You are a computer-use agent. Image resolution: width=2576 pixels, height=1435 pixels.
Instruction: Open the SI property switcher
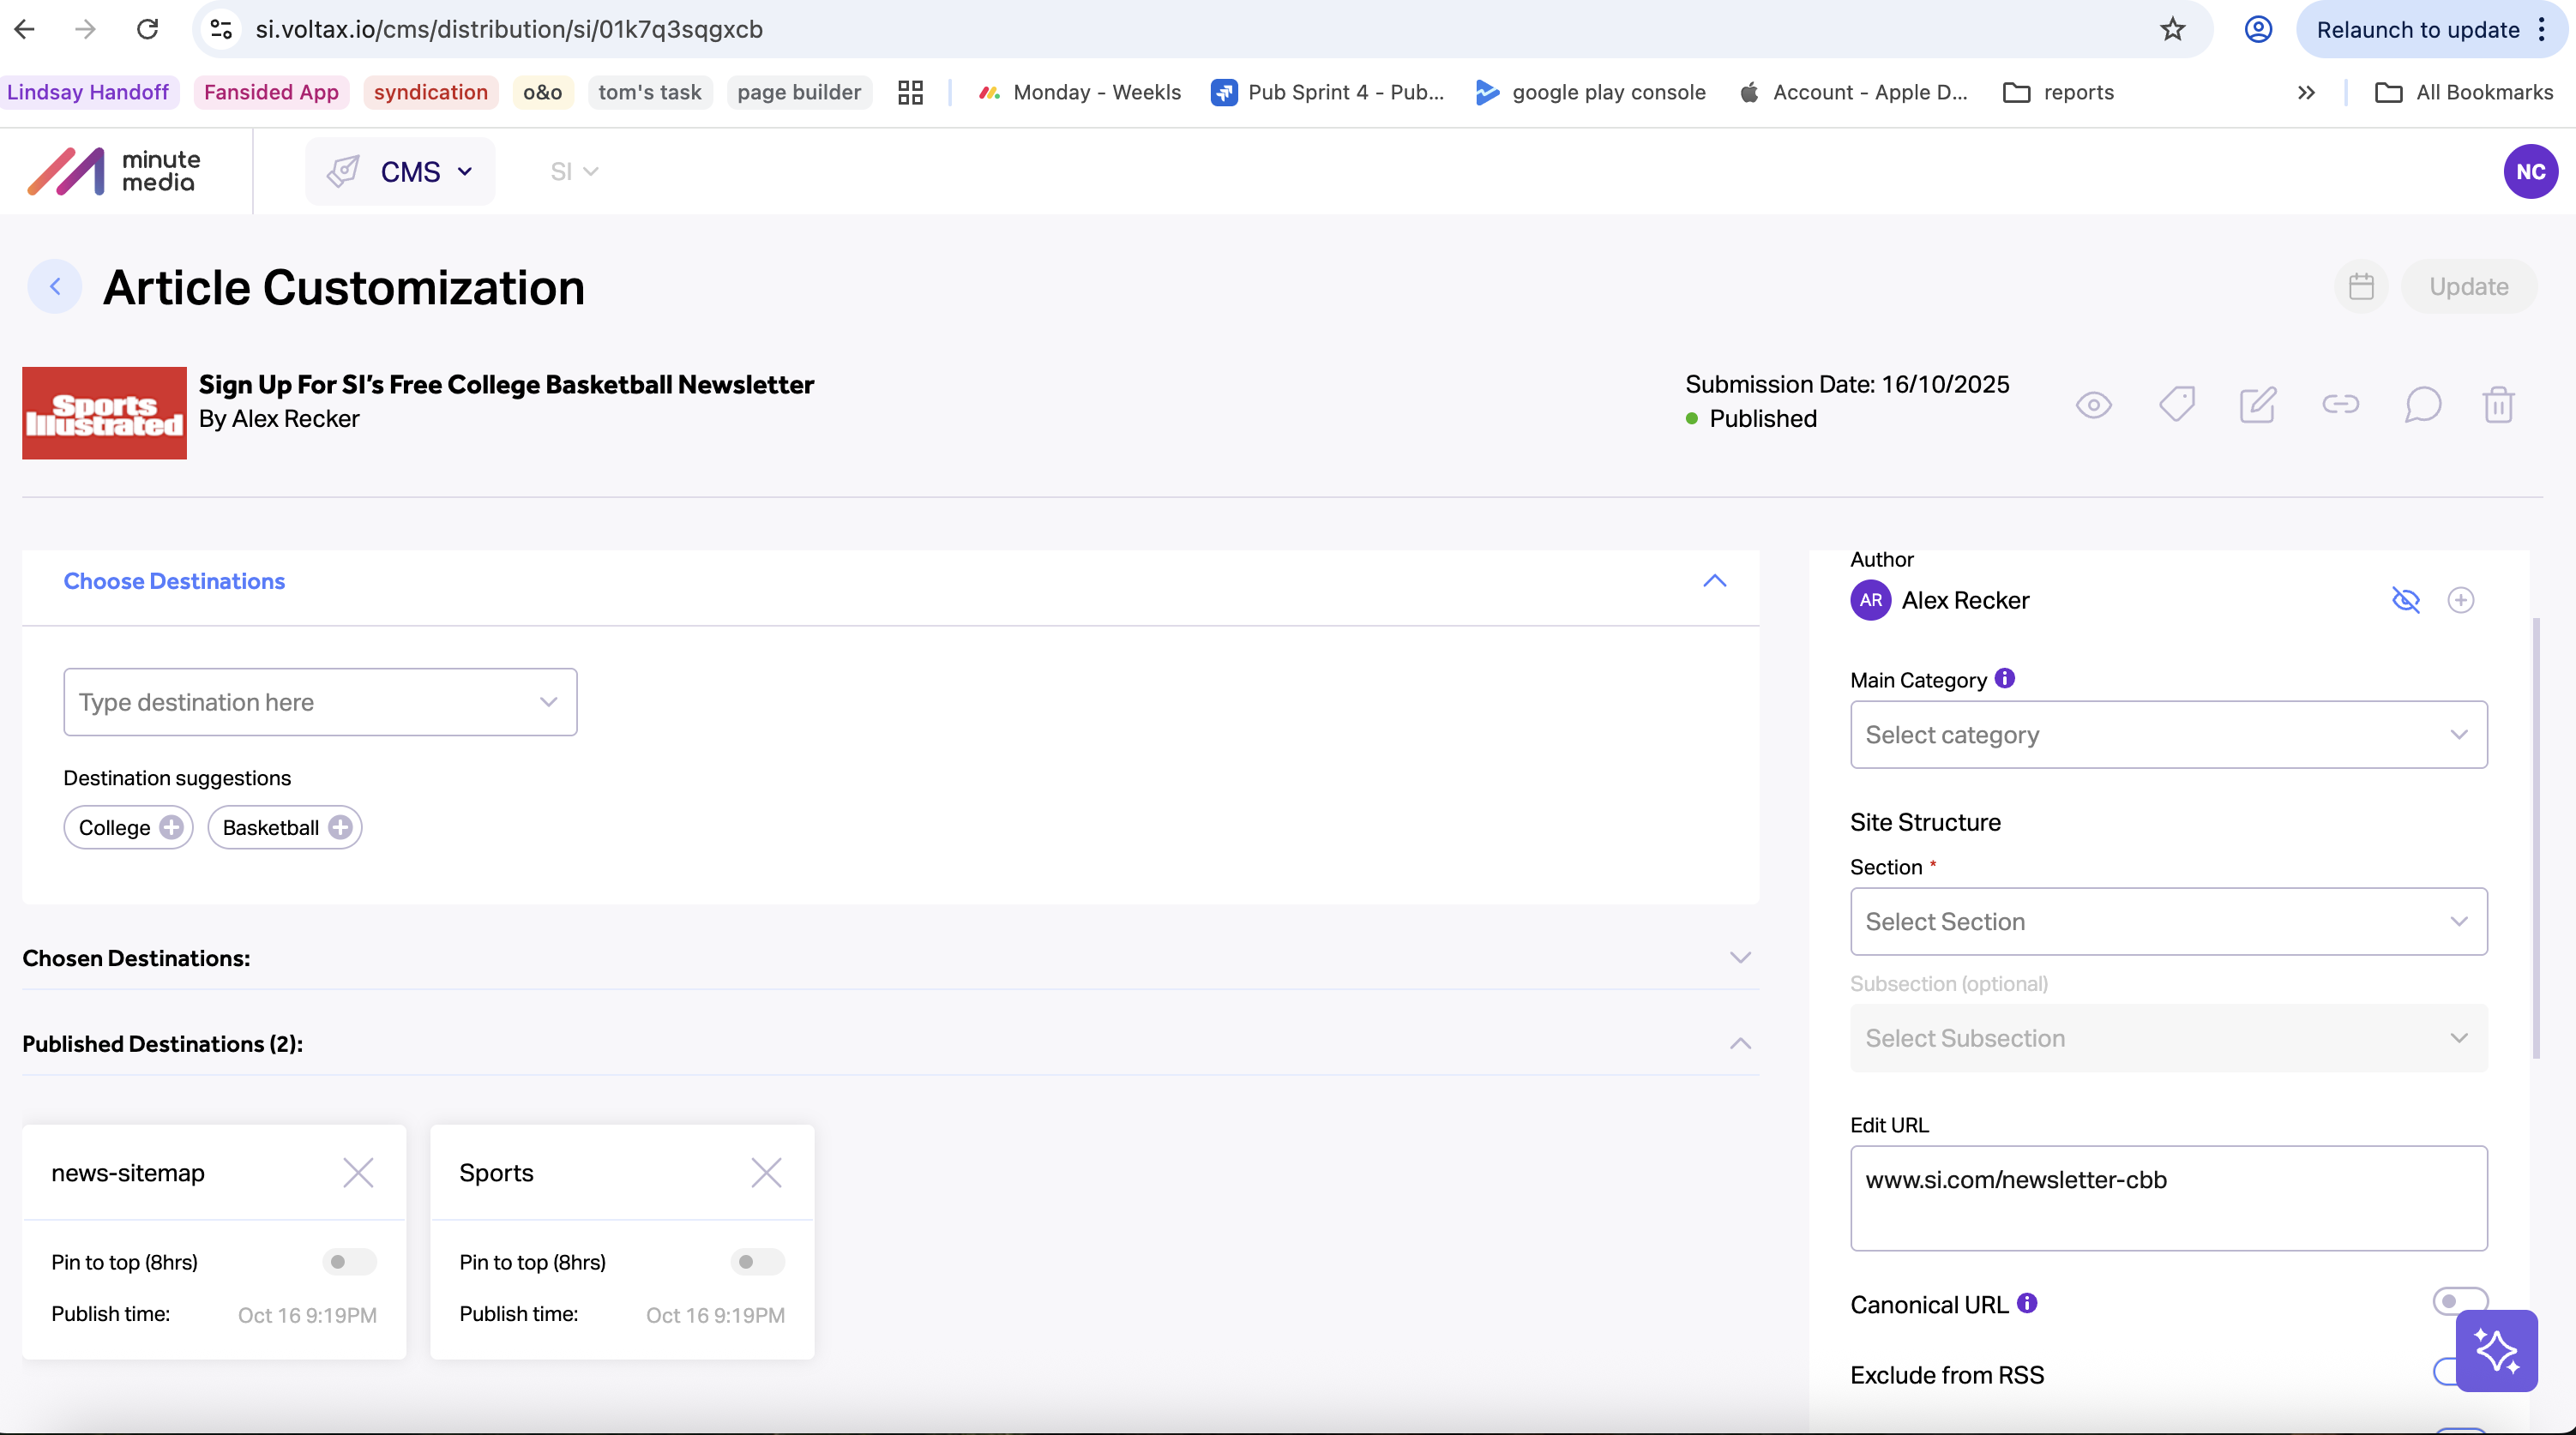[574, 172]
